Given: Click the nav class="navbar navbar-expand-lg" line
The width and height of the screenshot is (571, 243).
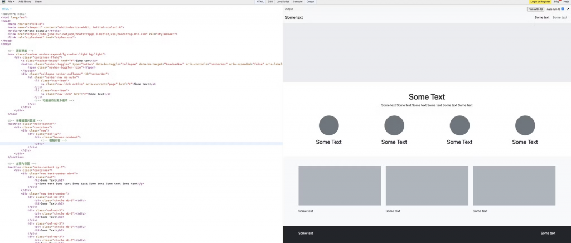Looking at the screenshot, I should (x=57, y=54).
